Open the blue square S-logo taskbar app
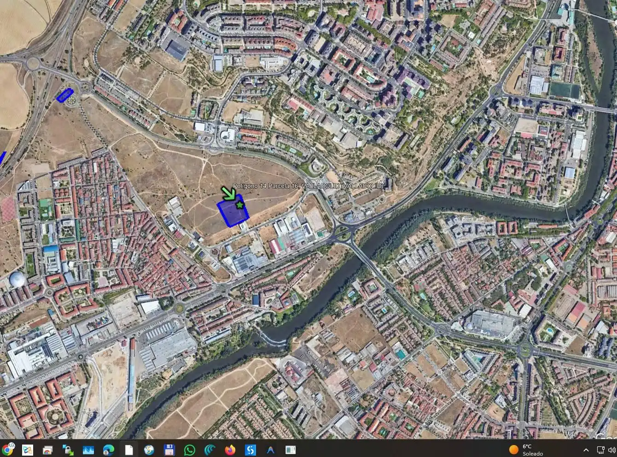The image size is (617, 457). point(250,450)
